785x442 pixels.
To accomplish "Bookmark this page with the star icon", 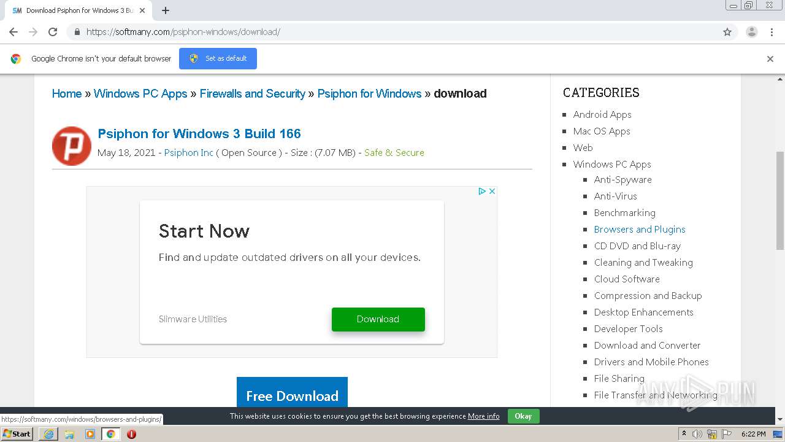I will [x=727, y=32].
